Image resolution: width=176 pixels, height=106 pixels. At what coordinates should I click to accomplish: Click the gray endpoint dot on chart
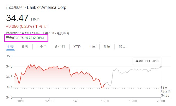click(161, 67)
